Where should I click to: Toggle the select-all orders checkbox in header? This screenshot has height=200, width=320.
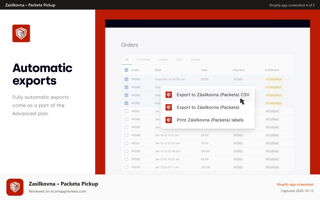[126, 70]
